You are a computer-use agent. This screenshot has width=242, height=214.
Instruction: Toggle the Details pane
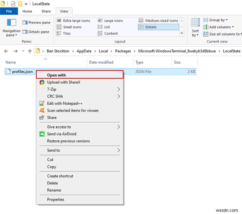coord(36,32)
